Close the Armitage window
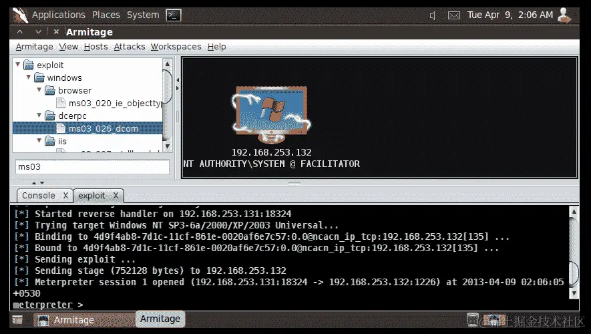The image size is (591, 334). pyautogui.click(x=56, y=31)
